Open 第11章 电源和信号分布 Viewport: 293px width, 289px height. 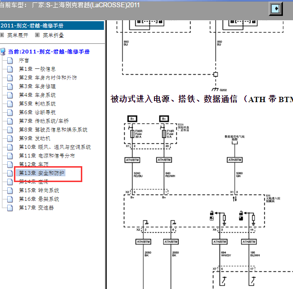(47, 156)
